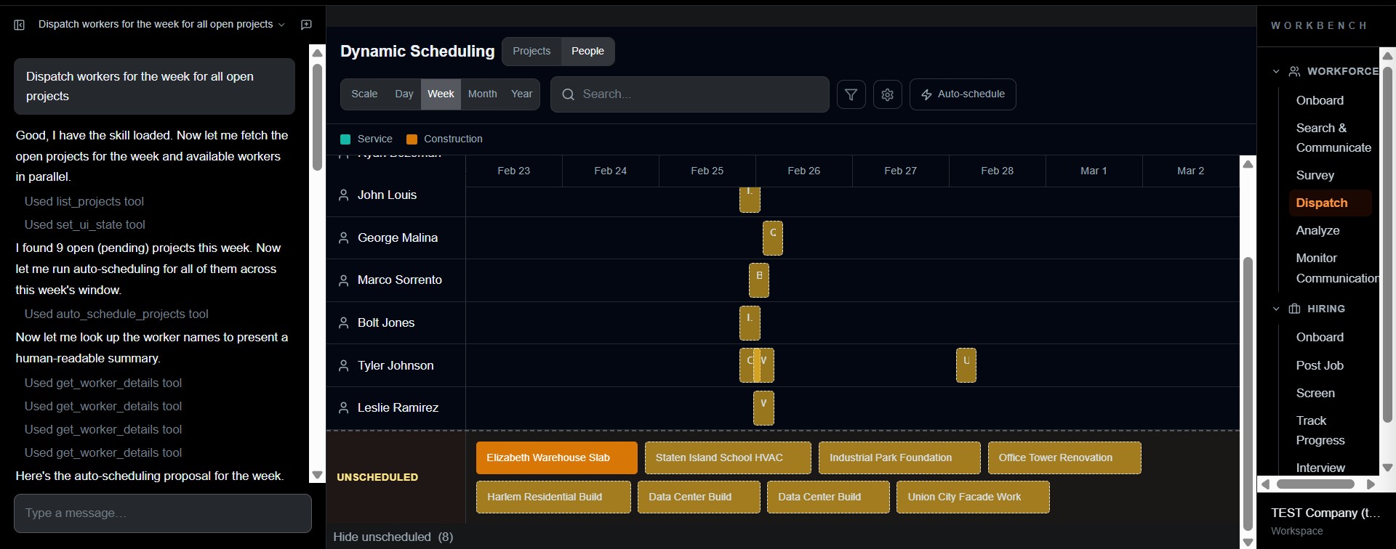Click the search magnifier icon

(x=569, y=94)
